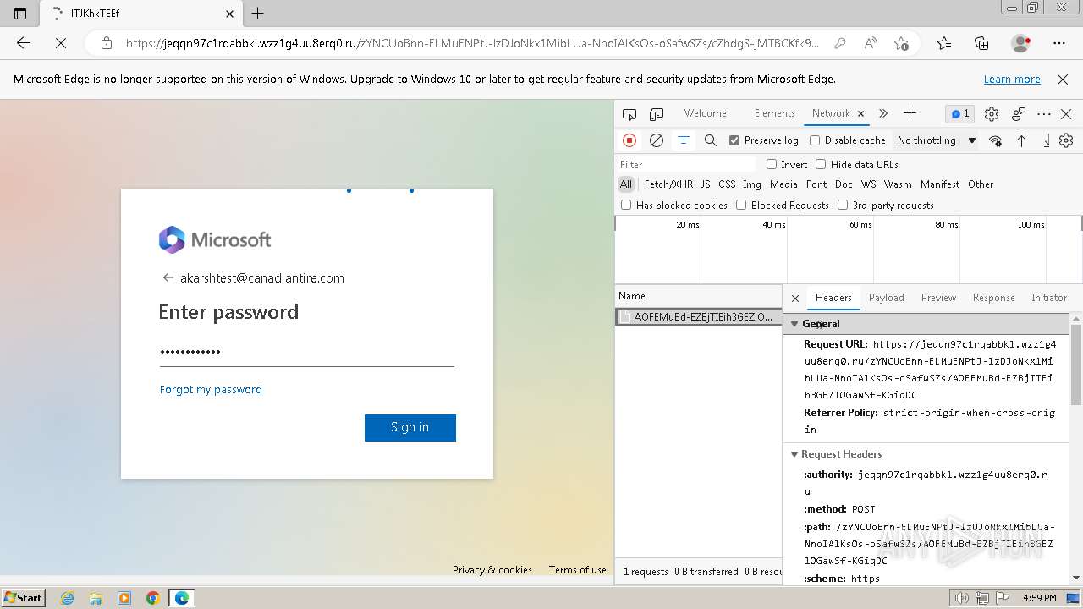Open DevTools customize ellipsis menu
The image size is (1083, 609).
1044,114
